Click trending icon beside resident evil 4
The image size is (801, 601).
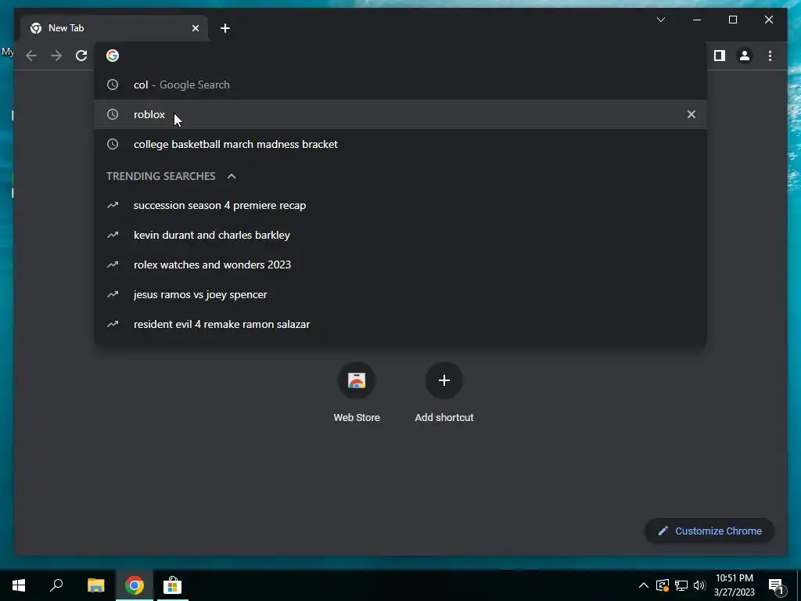coord(113,324)
